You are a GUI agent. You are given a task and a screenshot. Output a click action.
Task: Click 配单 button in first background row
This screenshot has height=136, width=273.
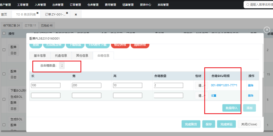tap(13, 47)
